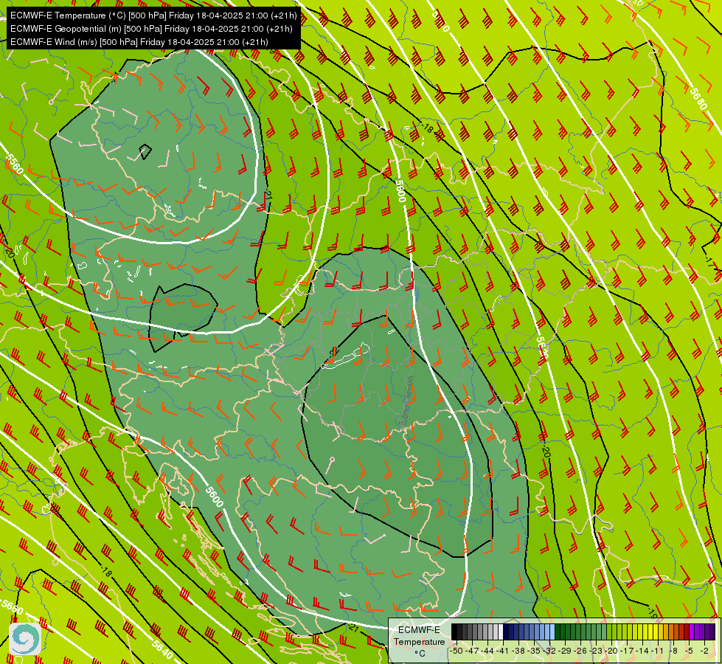Click legend tick label -8
The width and height of the screenshot is (722, 664).
tap(673, 651)
